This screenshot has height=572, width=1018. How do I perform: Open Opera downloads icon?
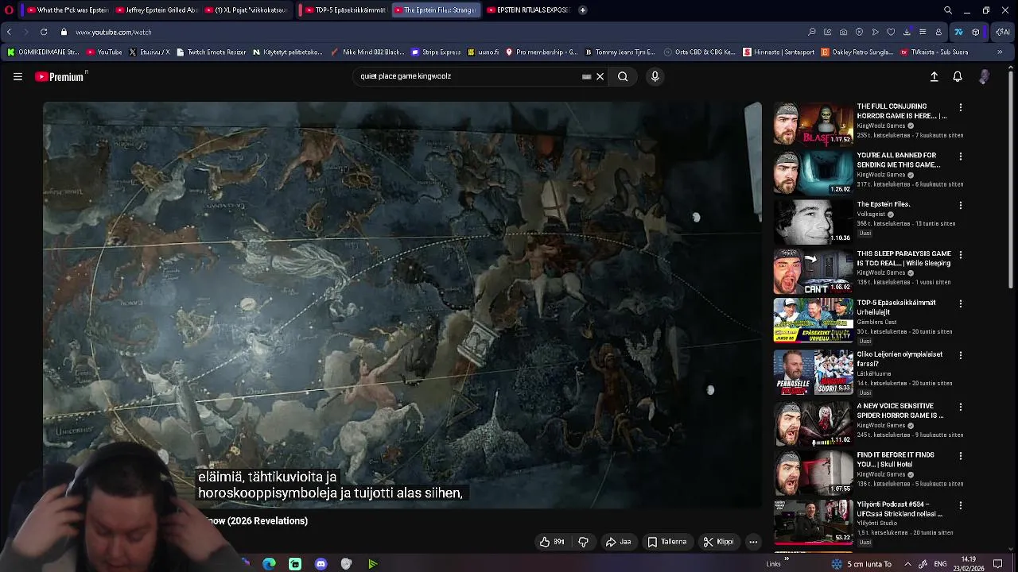pyautogui.click(x=907, y=32)
